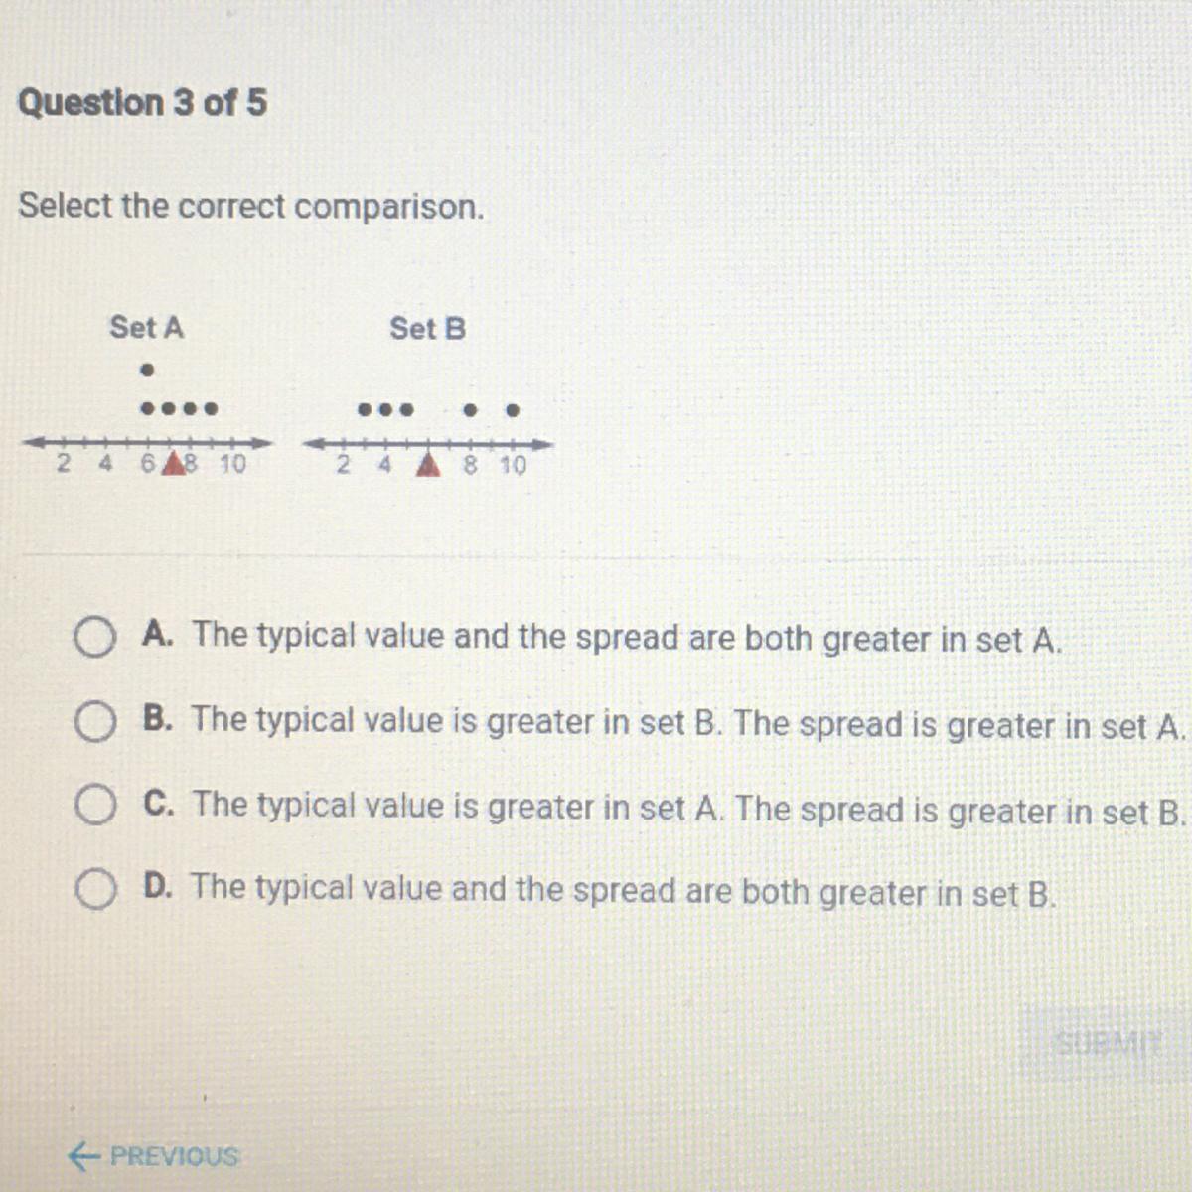Click the number 2 on Set B axis

coord(343,465)
